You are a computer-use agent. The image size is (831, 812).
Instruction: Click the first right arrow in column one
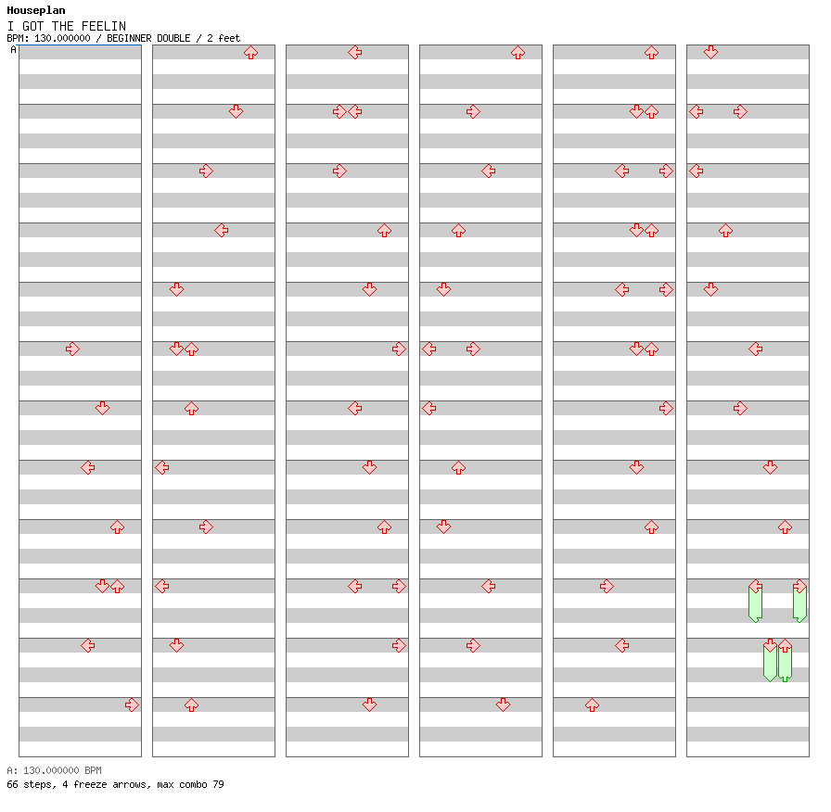pos(72,349)
